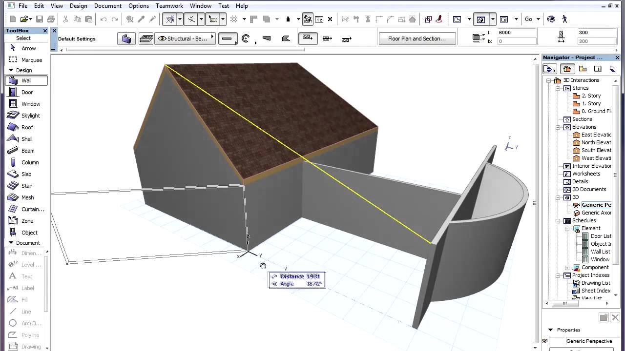
Task: Pick the Curtain Wall tool
Action: [26, 209]
